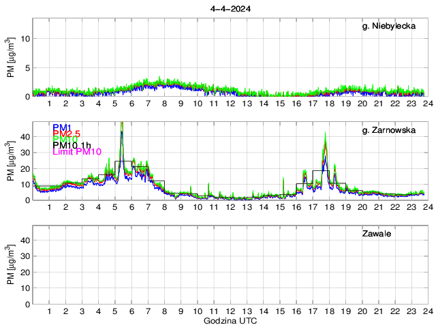This screenshot has height=327, width=436.
Task: Click hour 18 under the Zarnowska plot
Action: 330,207
